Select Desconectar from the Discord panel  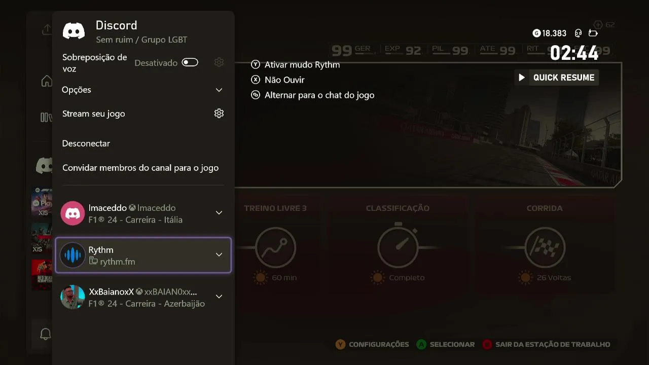tap(86, 143)
